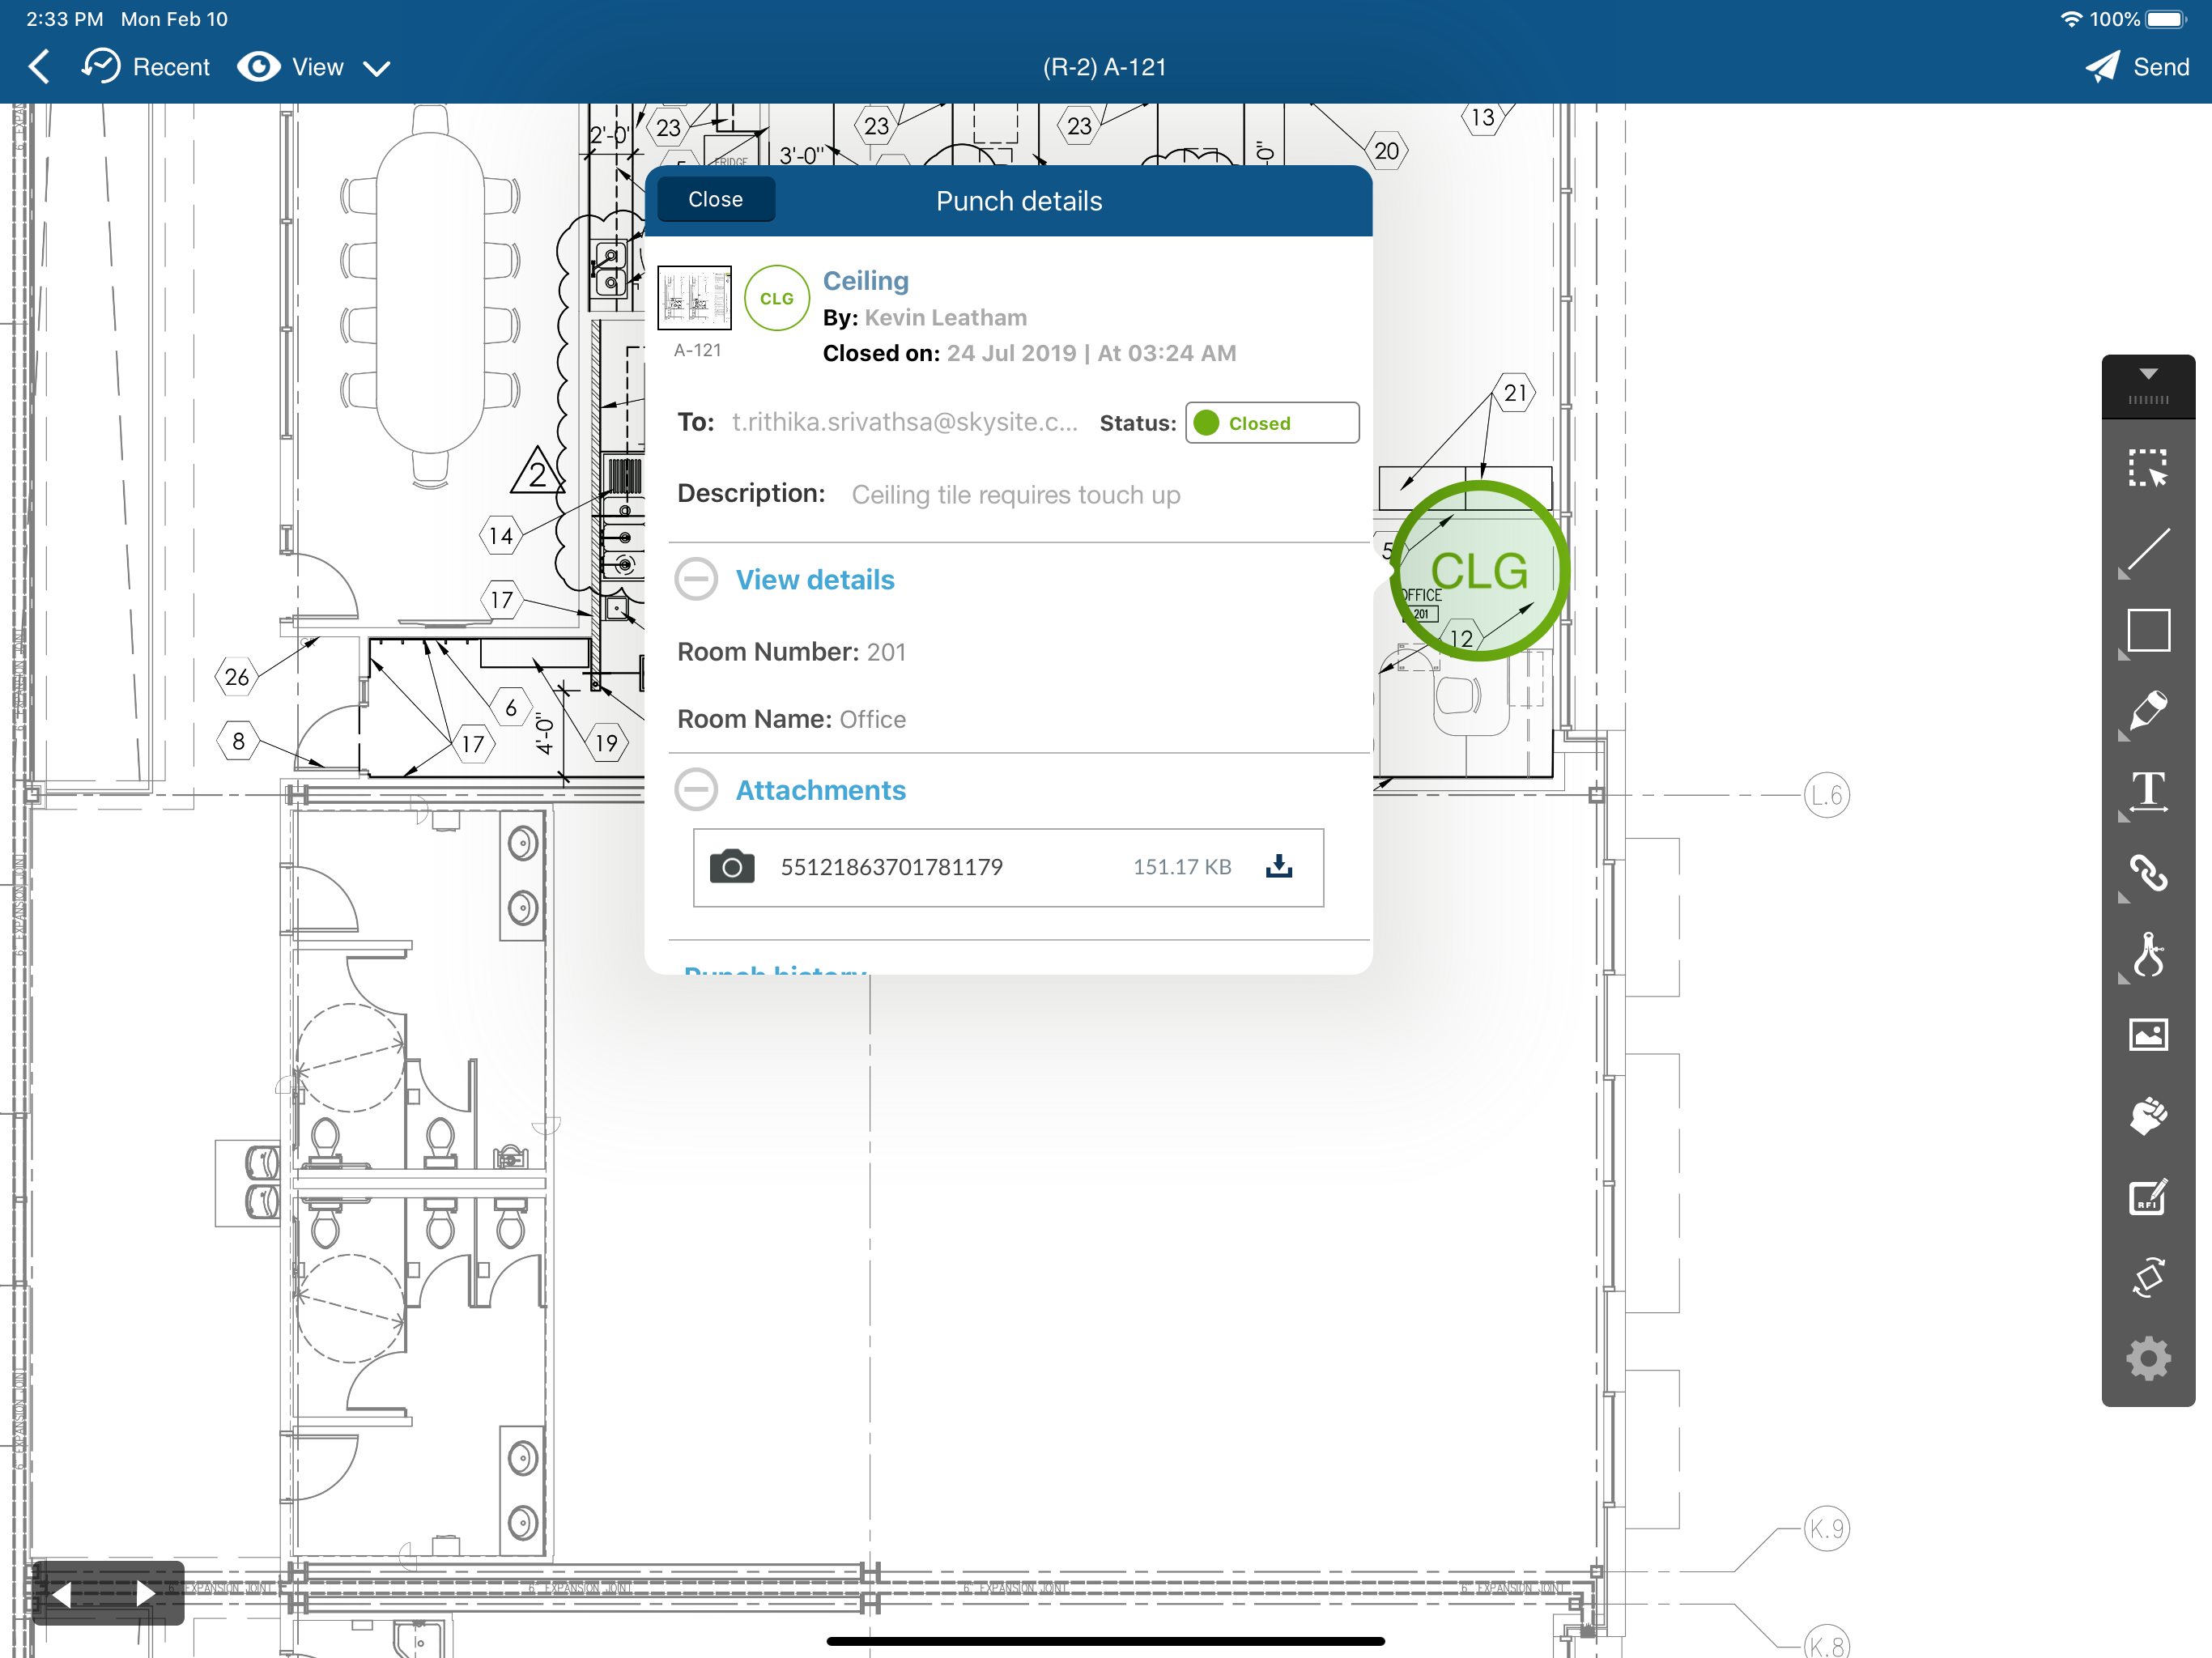This screenshot has width=2212, height=1658.
Task: Tap the toolbar drag grip handle
Action: tap(2147, 400)
